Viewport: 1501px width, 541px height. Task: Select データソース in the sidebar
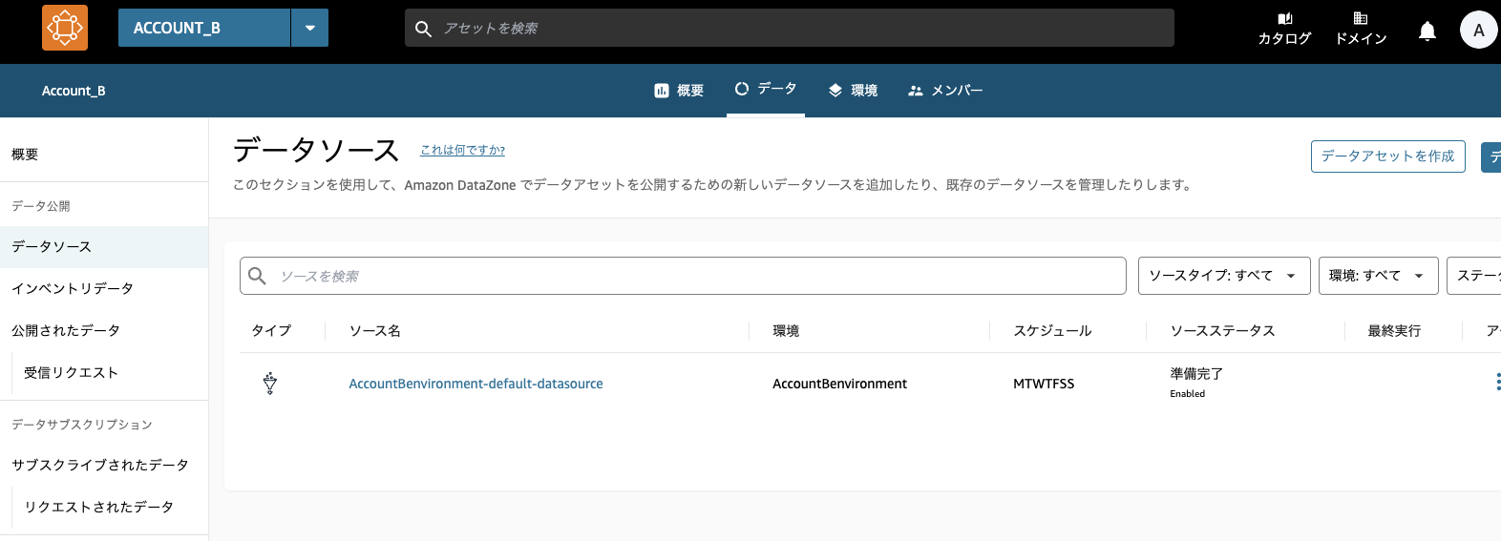point(104,246)
